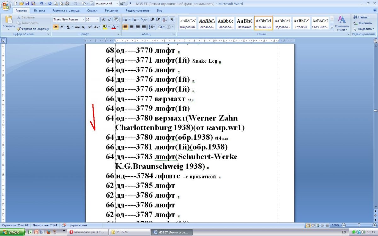This screenshot has width=378, height=236.
Task: Click the Clear Formatting eraser icon
Action: 116,19
